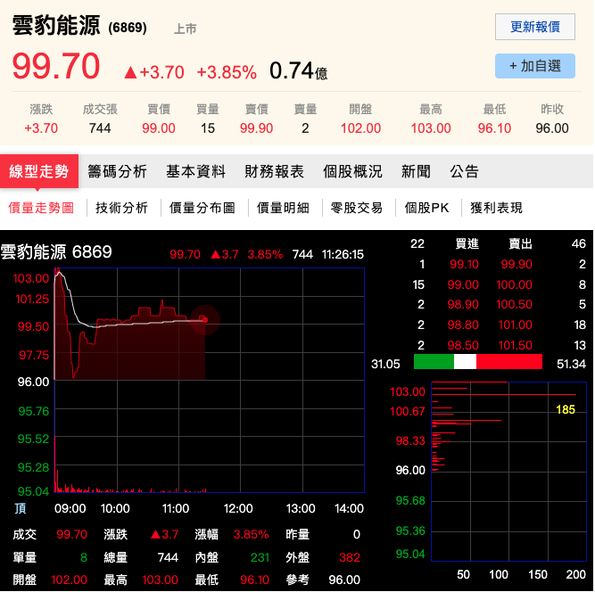Click the yellow 185 volume label
Viewport: 595px width, 592px height.
pyautogui.click(x=566, y=409)
